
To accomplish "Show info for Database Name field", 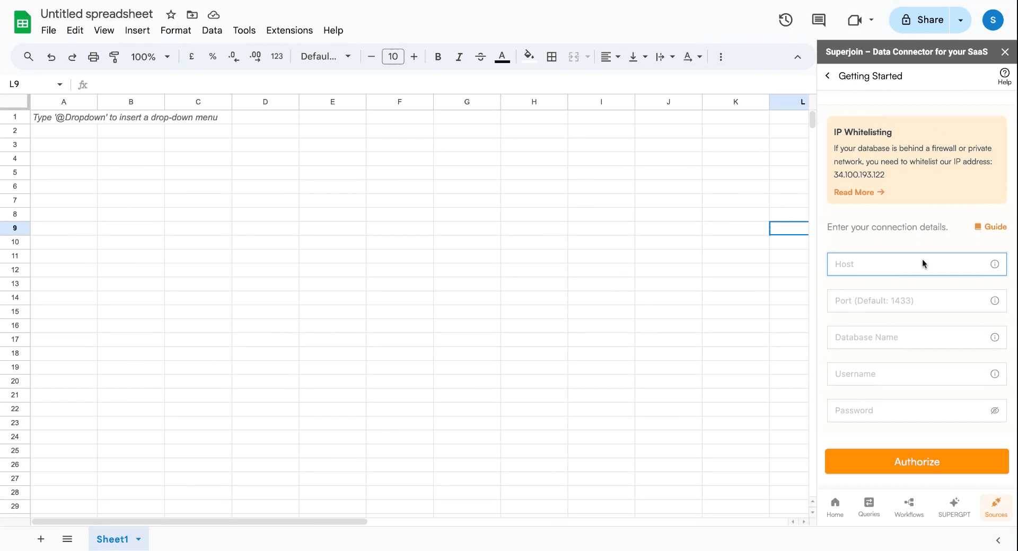I will click(x=995, y=337).
